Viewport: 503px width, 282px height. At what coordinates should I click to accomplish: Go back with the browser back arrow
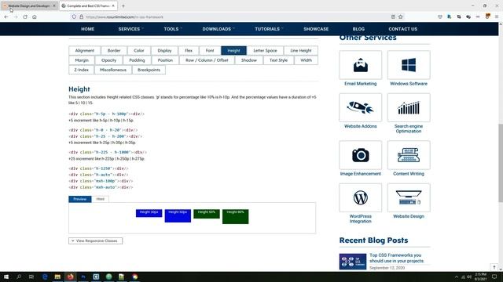click(6, 17)
